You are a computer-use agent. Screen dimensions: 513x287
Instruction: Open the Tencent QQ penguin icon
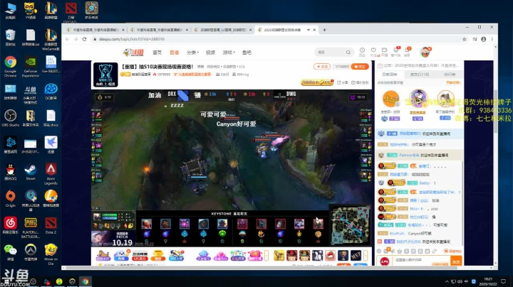tap(11, 173)
